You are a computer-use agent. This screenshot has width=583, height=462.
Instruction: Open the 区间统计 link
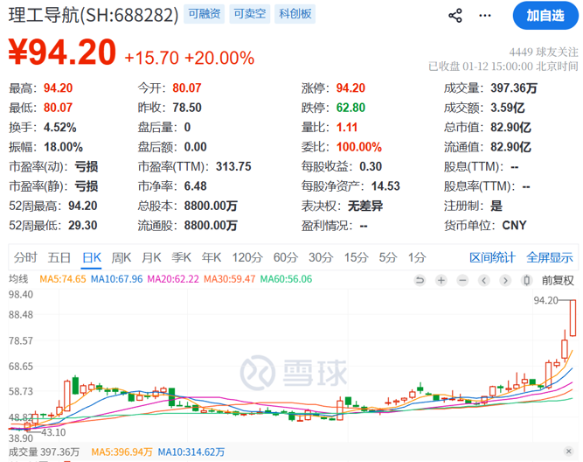tap(493, 257)
